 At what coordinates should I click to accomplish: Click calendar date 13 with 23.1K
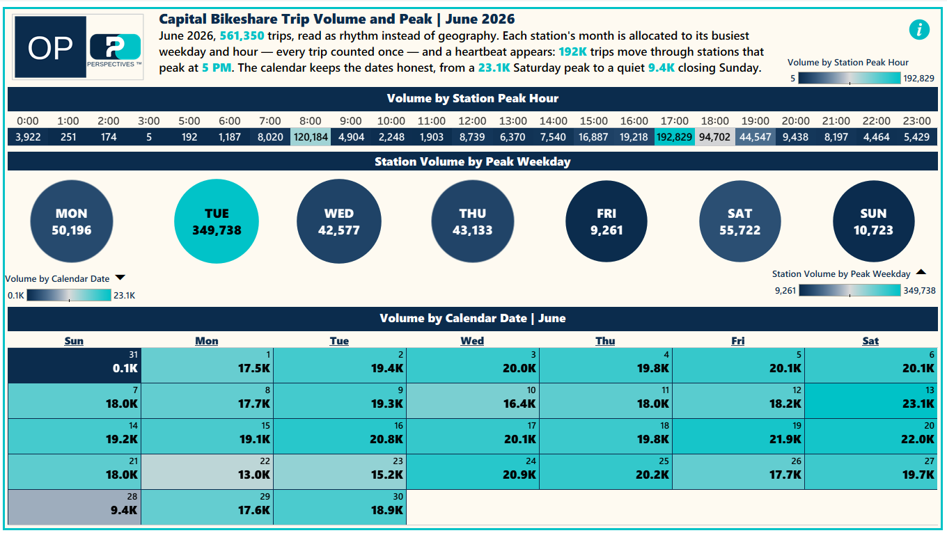872,399
